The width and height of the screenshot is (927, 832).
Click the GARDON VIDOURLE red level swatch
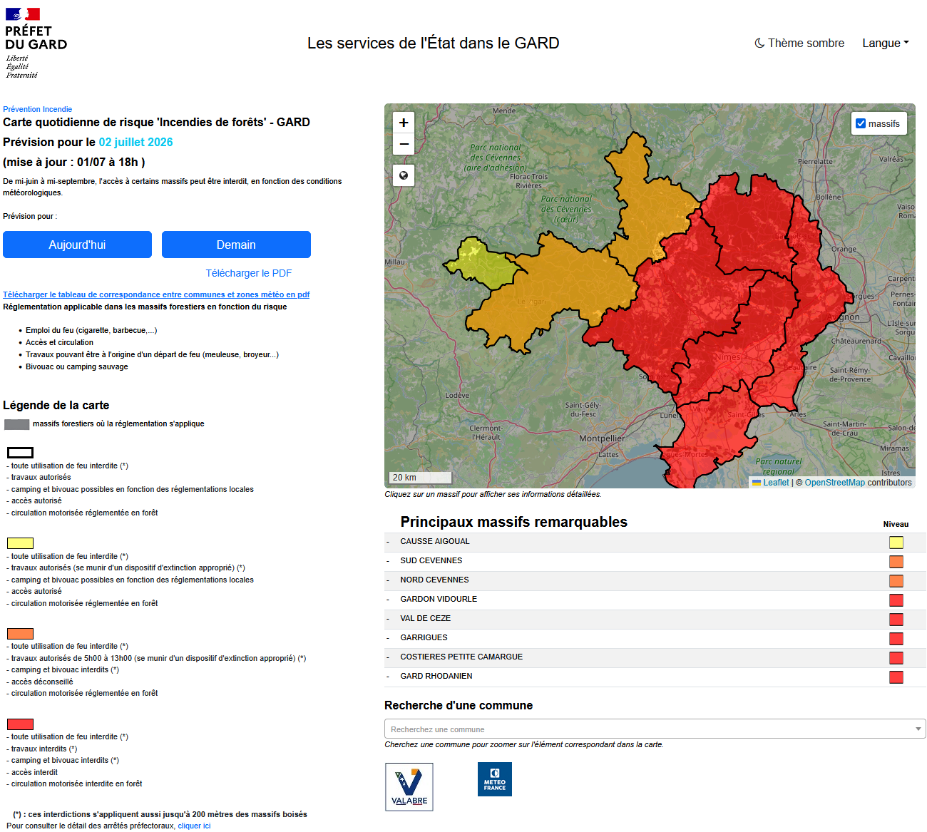(x=896, y=600)
